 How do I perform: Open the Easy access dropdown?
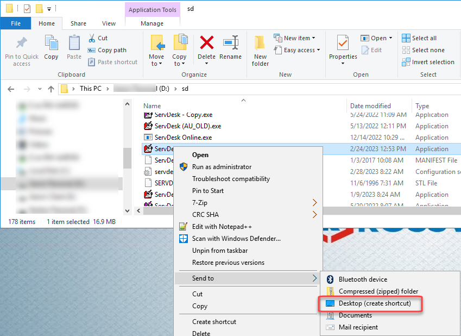tap(301, 50)
